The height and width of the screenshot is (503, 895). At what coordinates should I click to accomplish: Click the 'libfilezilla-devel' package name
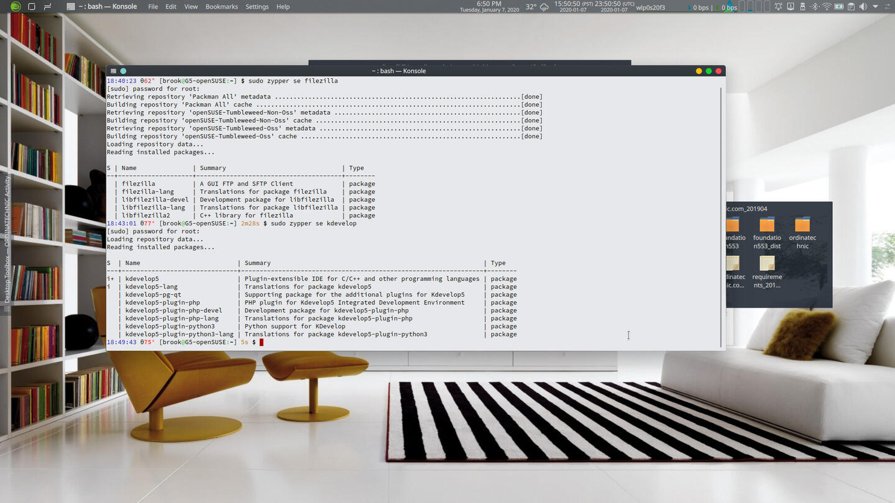(x=155, y=200)
